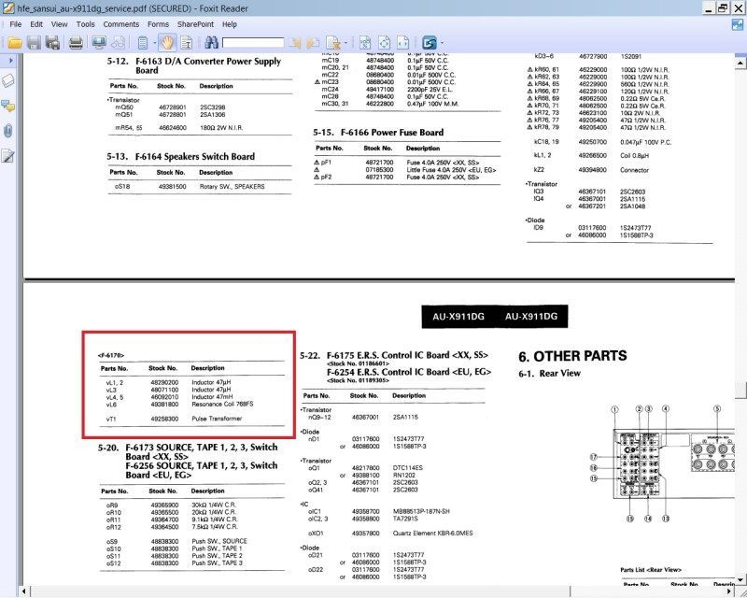Expand the left navigation panel arrow
This screenshot has width=747, height=598.
click(x=11, y=61)
